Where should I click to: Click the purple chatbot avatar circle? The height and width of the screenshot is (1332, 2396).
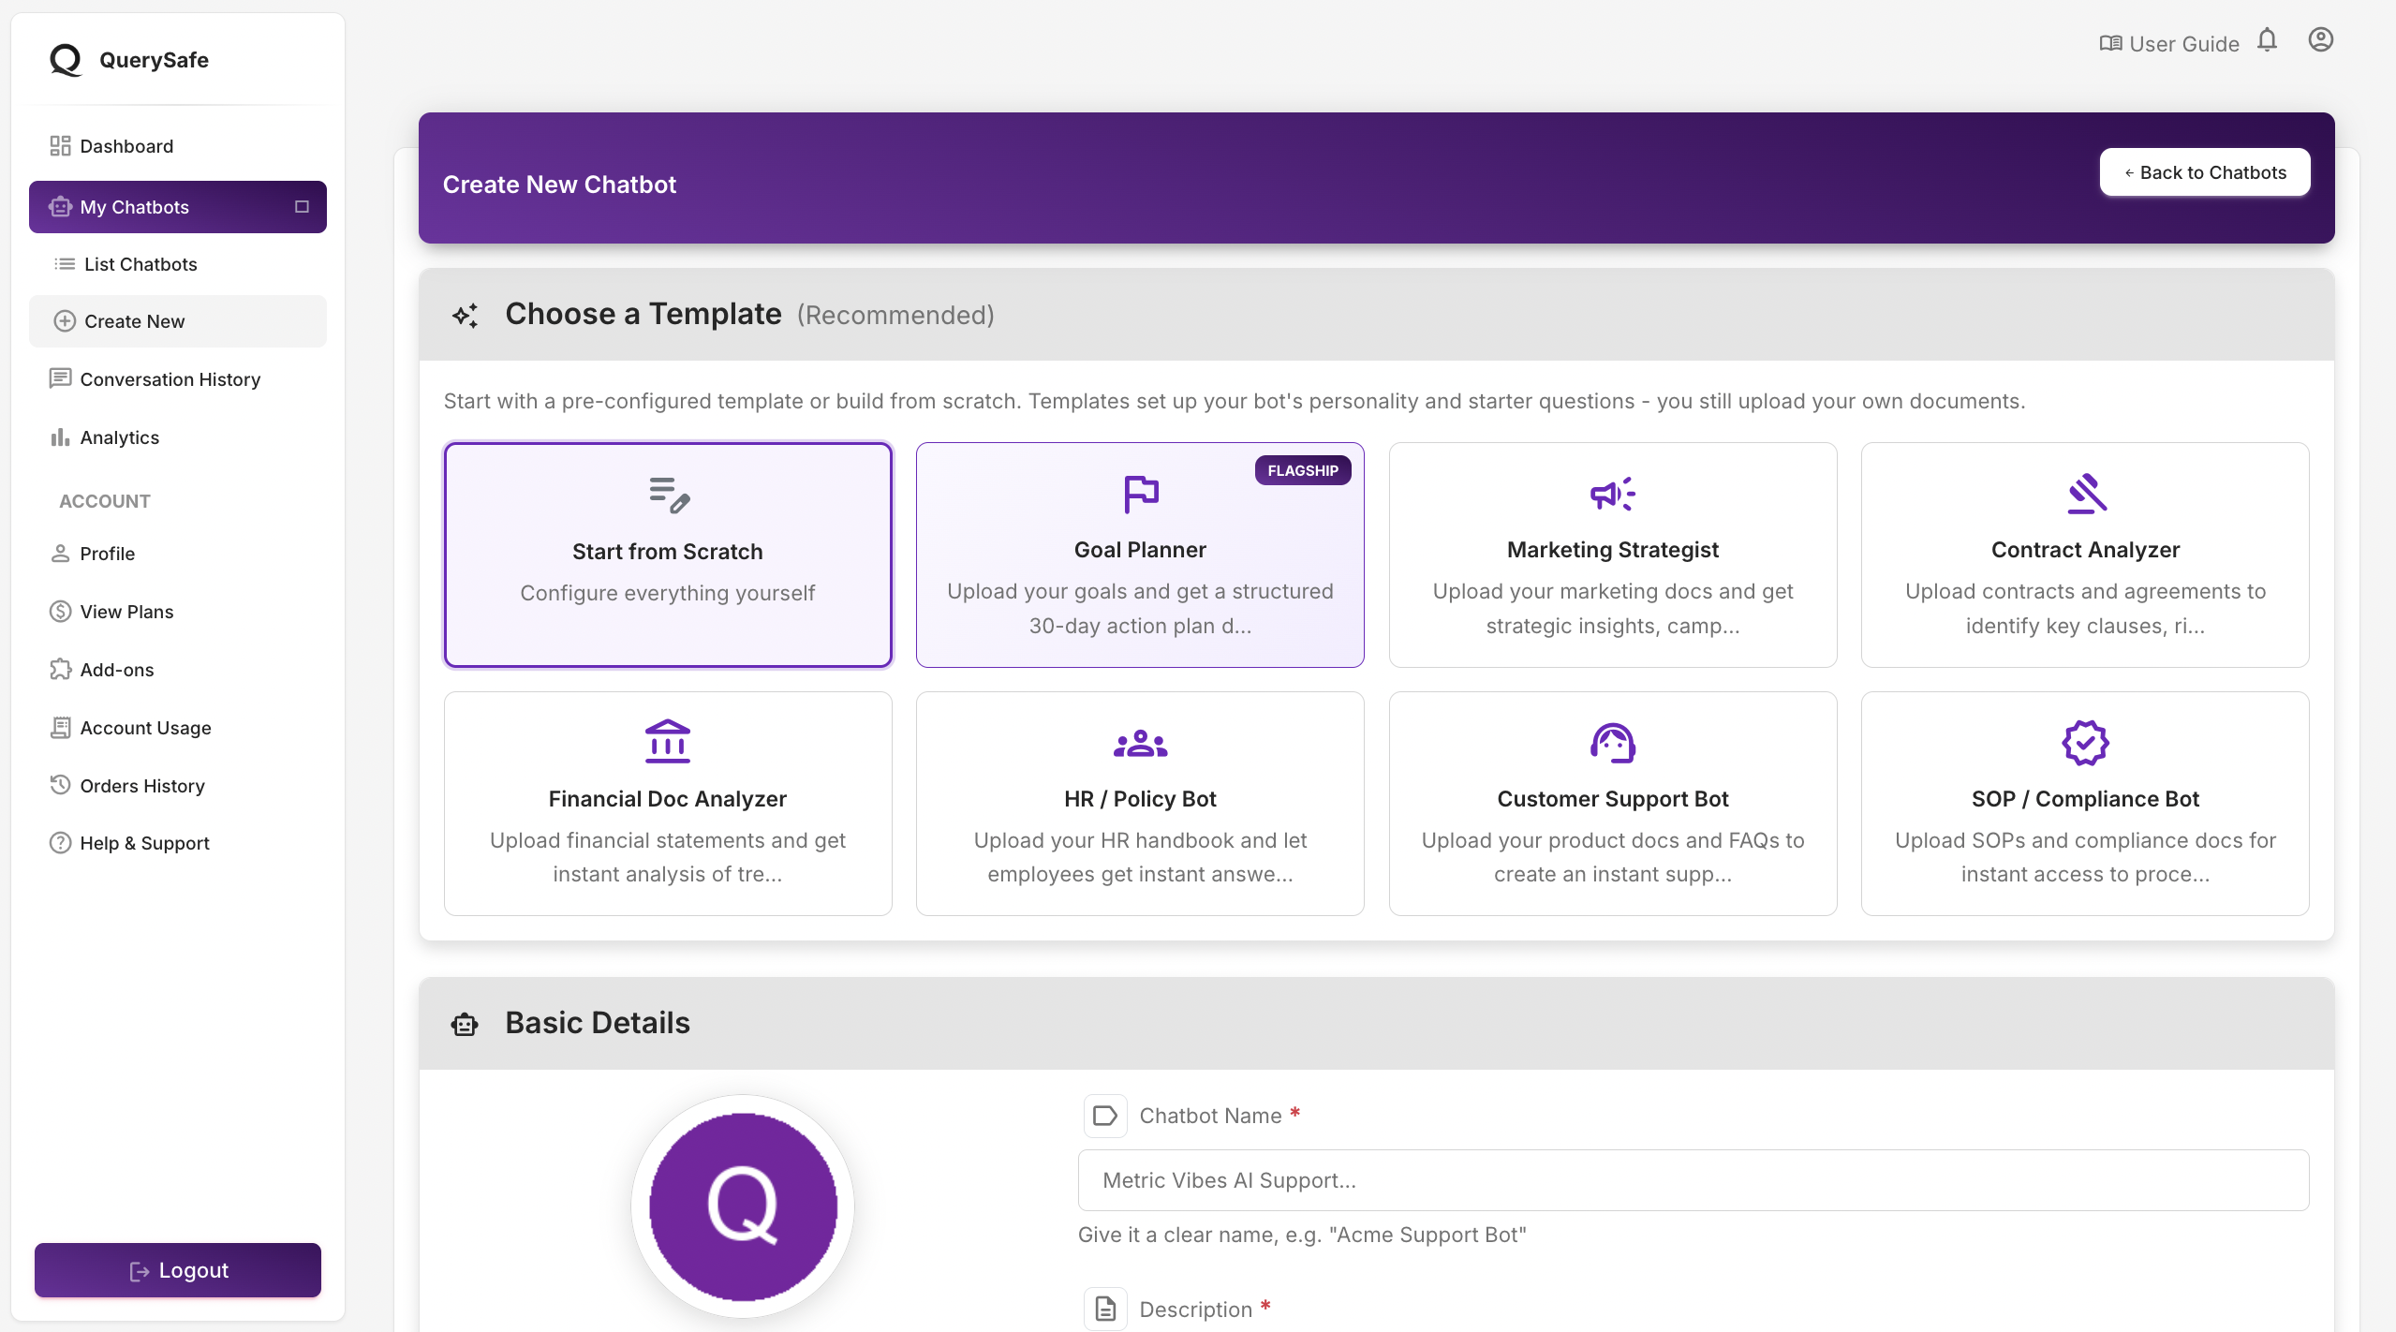point(742,1206)
